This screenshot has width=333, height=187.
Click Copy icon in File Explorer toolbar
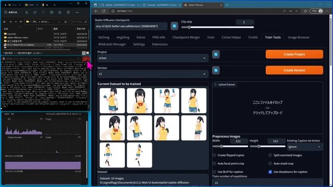pos(35,12)
